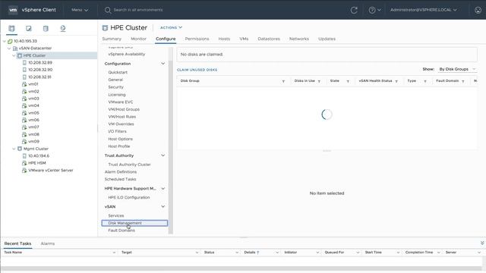Select host 10.40.194.6 in tree

pos(39,155)
